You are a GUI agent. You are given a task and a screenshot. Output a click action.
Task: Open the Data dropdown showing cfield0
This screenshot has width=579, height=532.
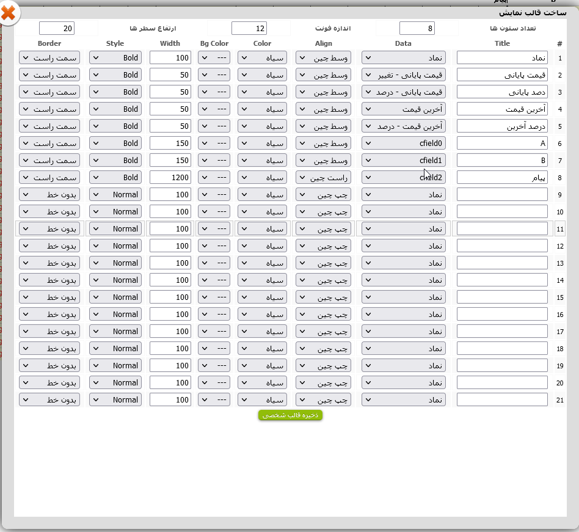(404, 143)
